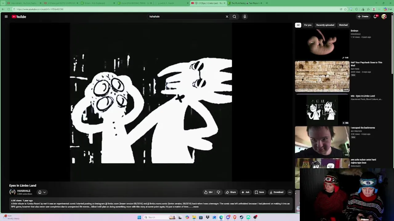Select the For you filter chip
This screenshot has width=394, height=221.
pyautogui.click(x=308, y=25)
